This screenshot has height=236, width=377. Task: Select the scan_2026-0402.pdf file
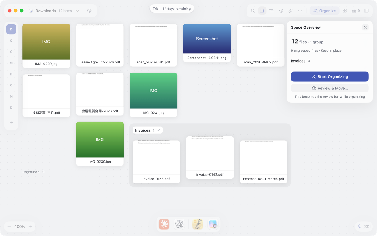261,45
